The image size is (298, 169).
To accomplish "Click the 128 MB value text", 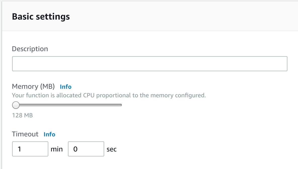I will click(22, 115).
